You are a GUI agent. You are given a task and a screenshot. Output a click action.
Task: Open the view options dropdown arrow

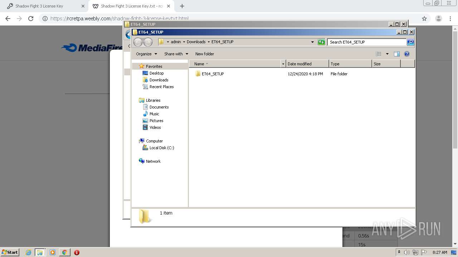[x=387, y=54]
